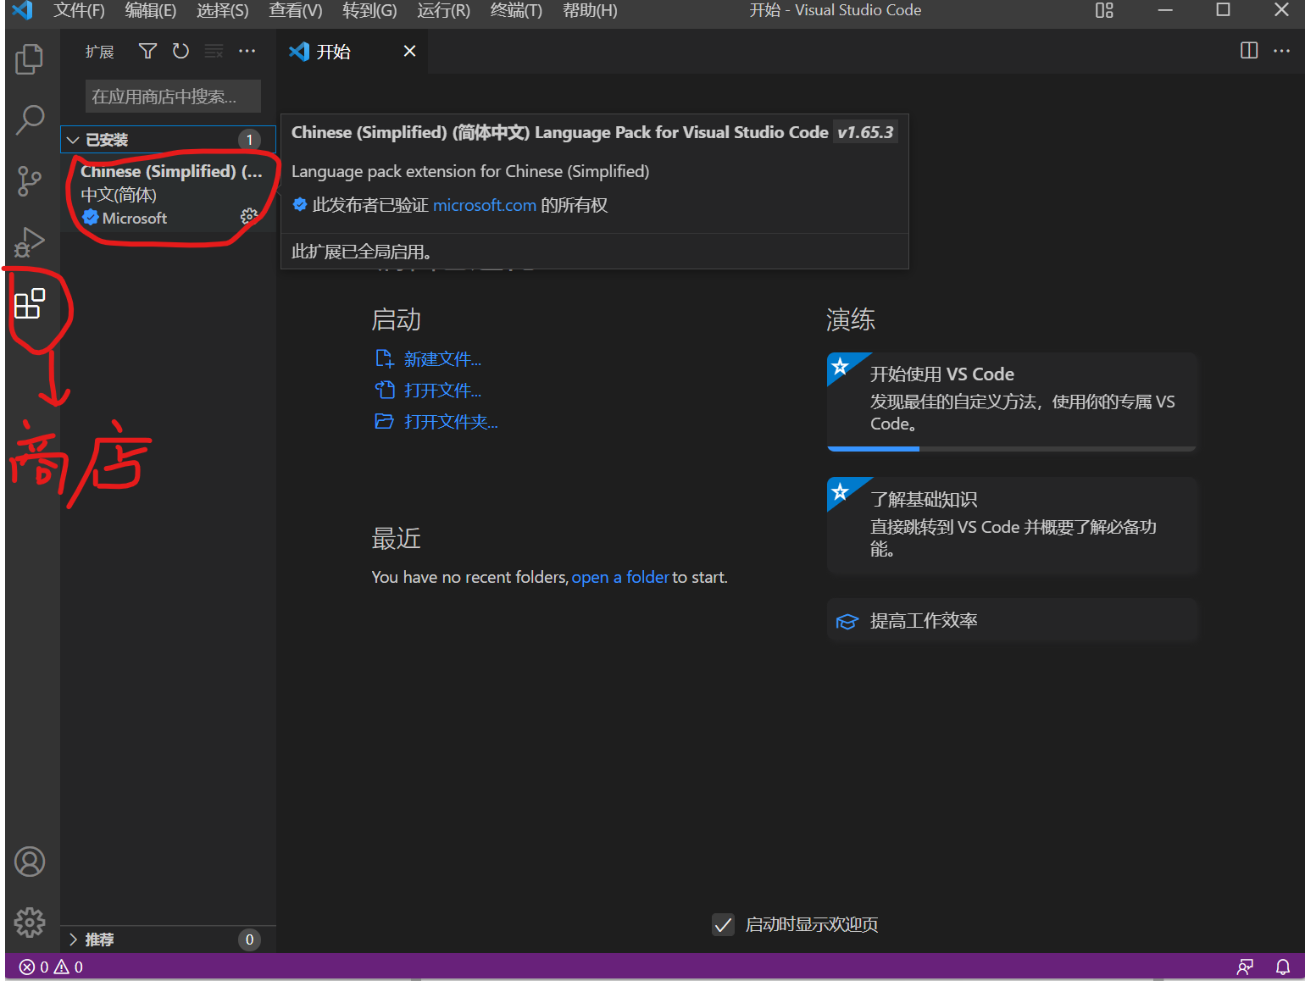Screen dimensions: 1305x981
Task: Open extensions view more actions ellipsis
Action: click(247, 52)
